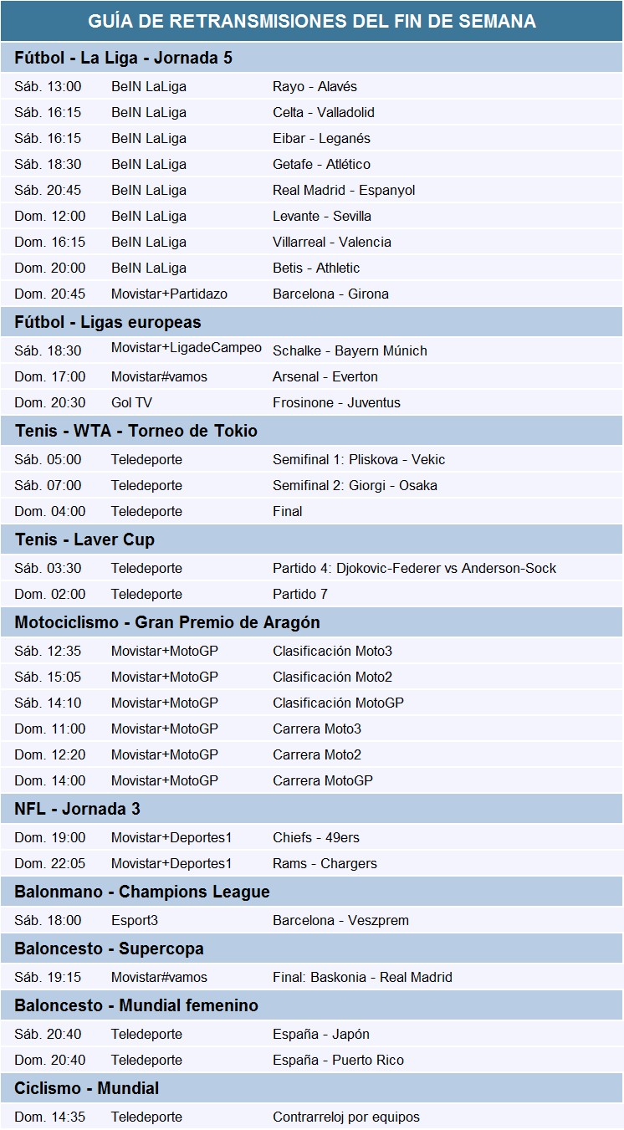Image resolution: width=624 pixels, height=1130 pixels.
Task: Select the Carrera MotoGP entry
Action: pos(323,780)
